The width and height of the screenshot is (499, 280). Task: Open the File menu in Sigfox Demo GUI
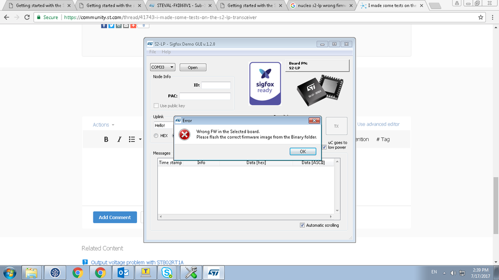point(152,52)
